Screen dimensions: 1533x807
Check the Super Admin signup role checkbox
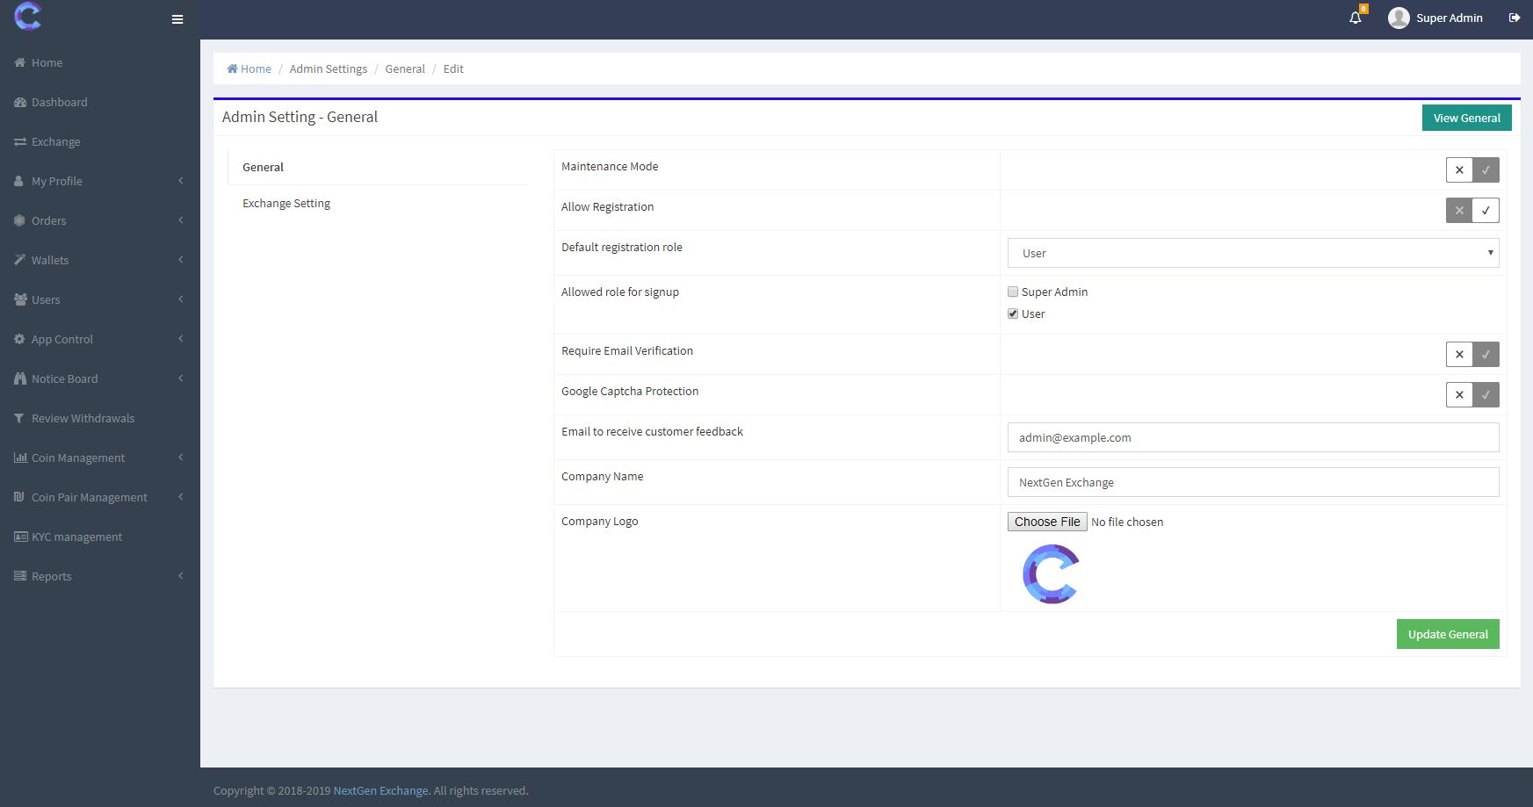click(1013, 292)
